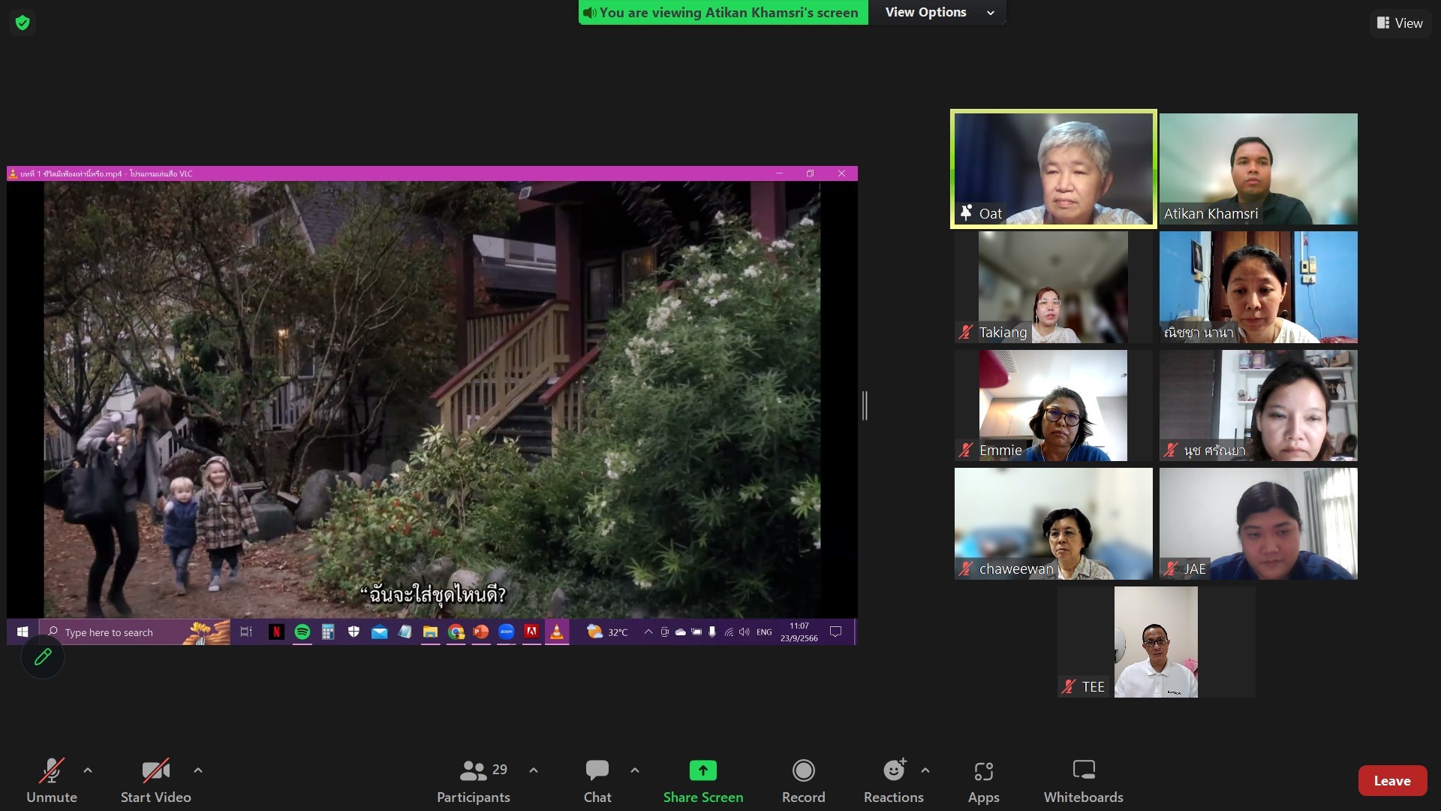The image size is (1441, 811).
Task: Click the pin icon on Oat's video
Action: coord(966,213)
